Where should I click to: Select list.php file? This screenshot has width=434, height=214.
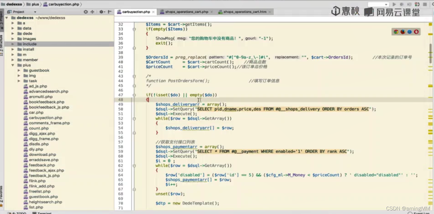(x=36, y=207)
